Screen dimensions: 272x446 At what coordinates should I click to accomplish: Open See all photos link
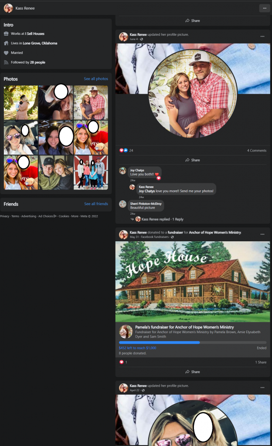[x=96, y=79]
